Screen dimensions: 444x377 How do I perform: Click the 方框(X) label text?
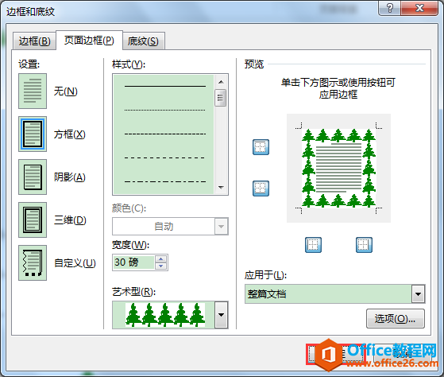click(x=70, y=134)
